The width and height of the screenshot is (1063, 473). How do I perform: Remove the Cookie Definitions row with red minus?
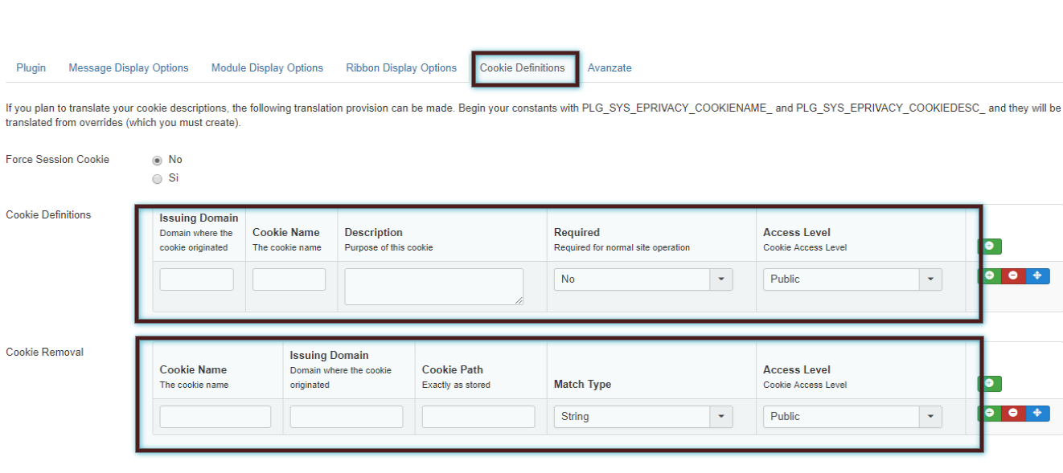pyautogui.click(x=1013, y=275)
